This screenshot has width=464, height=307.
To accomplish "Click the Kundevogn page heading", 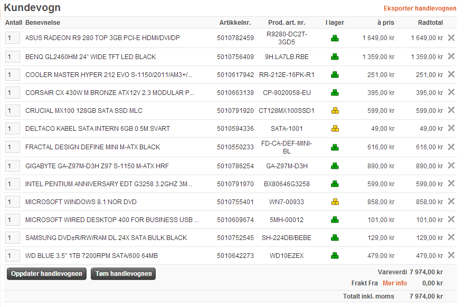I will tap(32, 8).
